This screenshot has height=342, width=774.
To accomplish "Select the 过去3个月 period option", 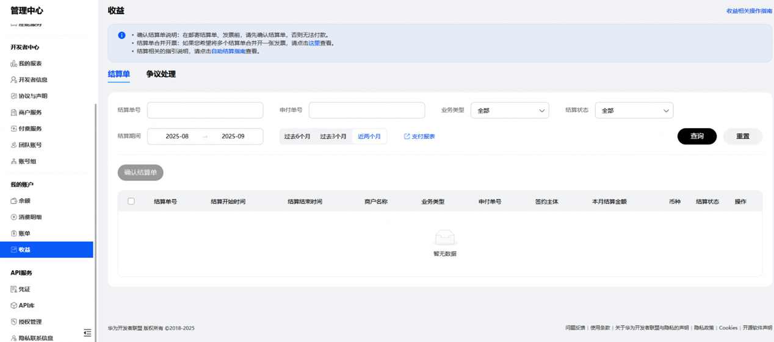I will [x=333, y=137].
